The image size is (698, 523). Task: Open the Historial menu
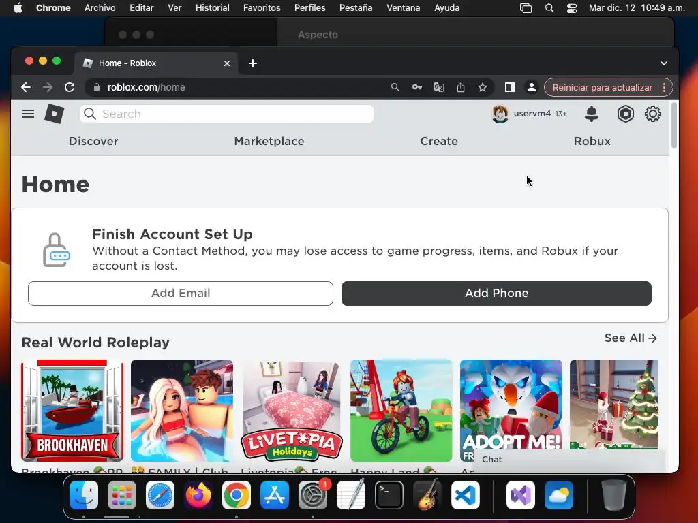click(x=213, y=8)
